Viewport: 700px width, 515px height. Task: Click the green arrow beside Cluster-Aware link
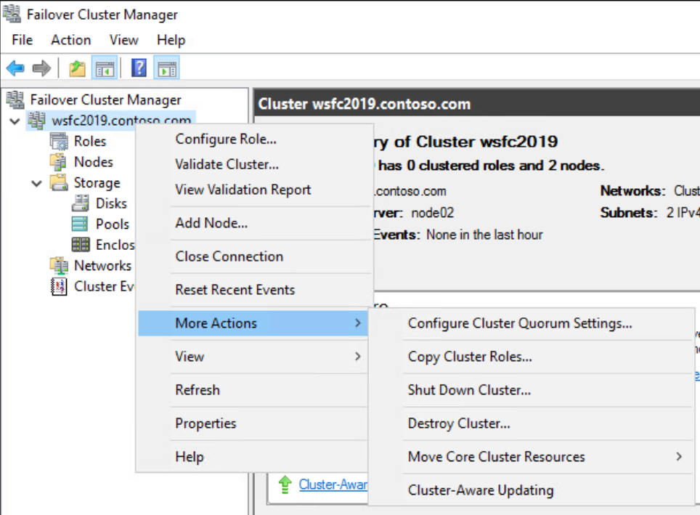click(x=285, y=484)
